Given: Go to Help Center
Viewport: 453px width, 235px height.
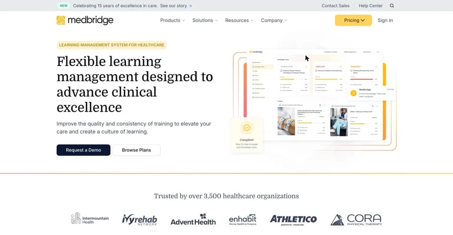Looking at the screenshot, I should 371,6.
